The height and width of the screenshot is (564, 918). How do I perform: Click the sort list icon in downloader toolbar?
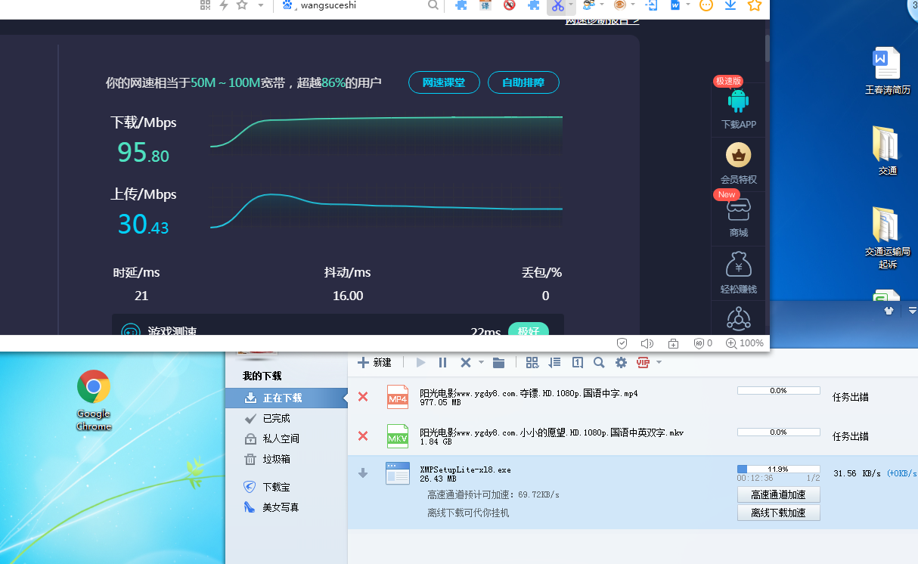(x=555, y=363)
